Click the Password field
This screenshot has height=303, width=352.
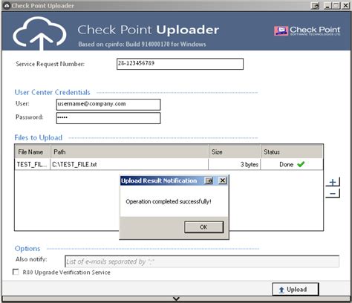click(x=108, y=118)
